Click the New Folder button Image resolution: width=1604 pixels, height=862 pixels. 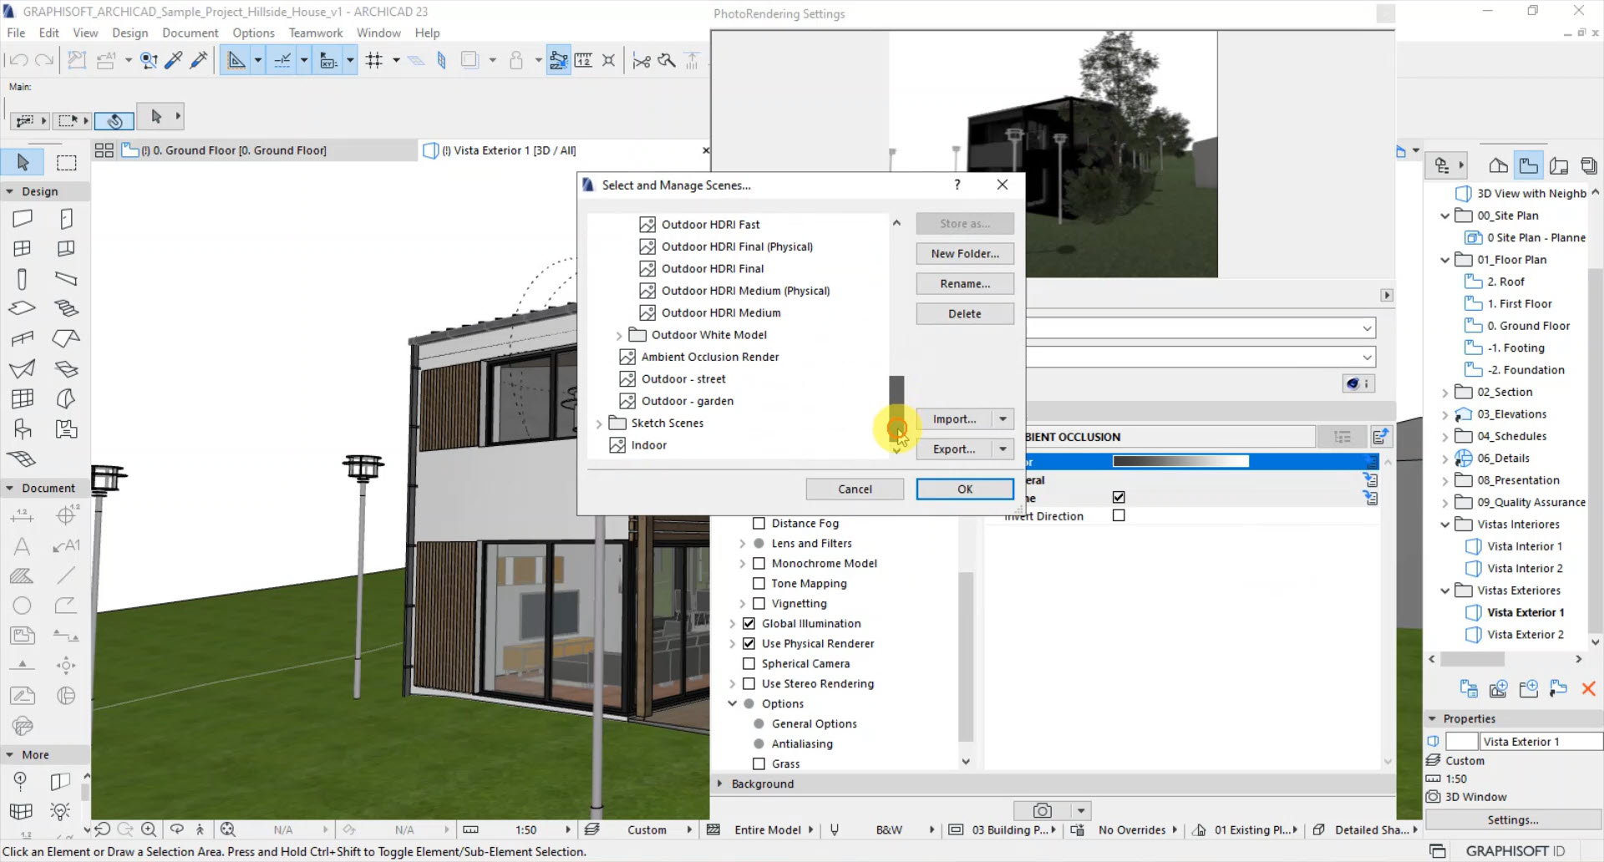964,253
